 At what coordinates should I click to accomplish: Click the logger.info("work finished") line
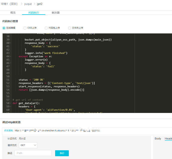tap(46, 53)
